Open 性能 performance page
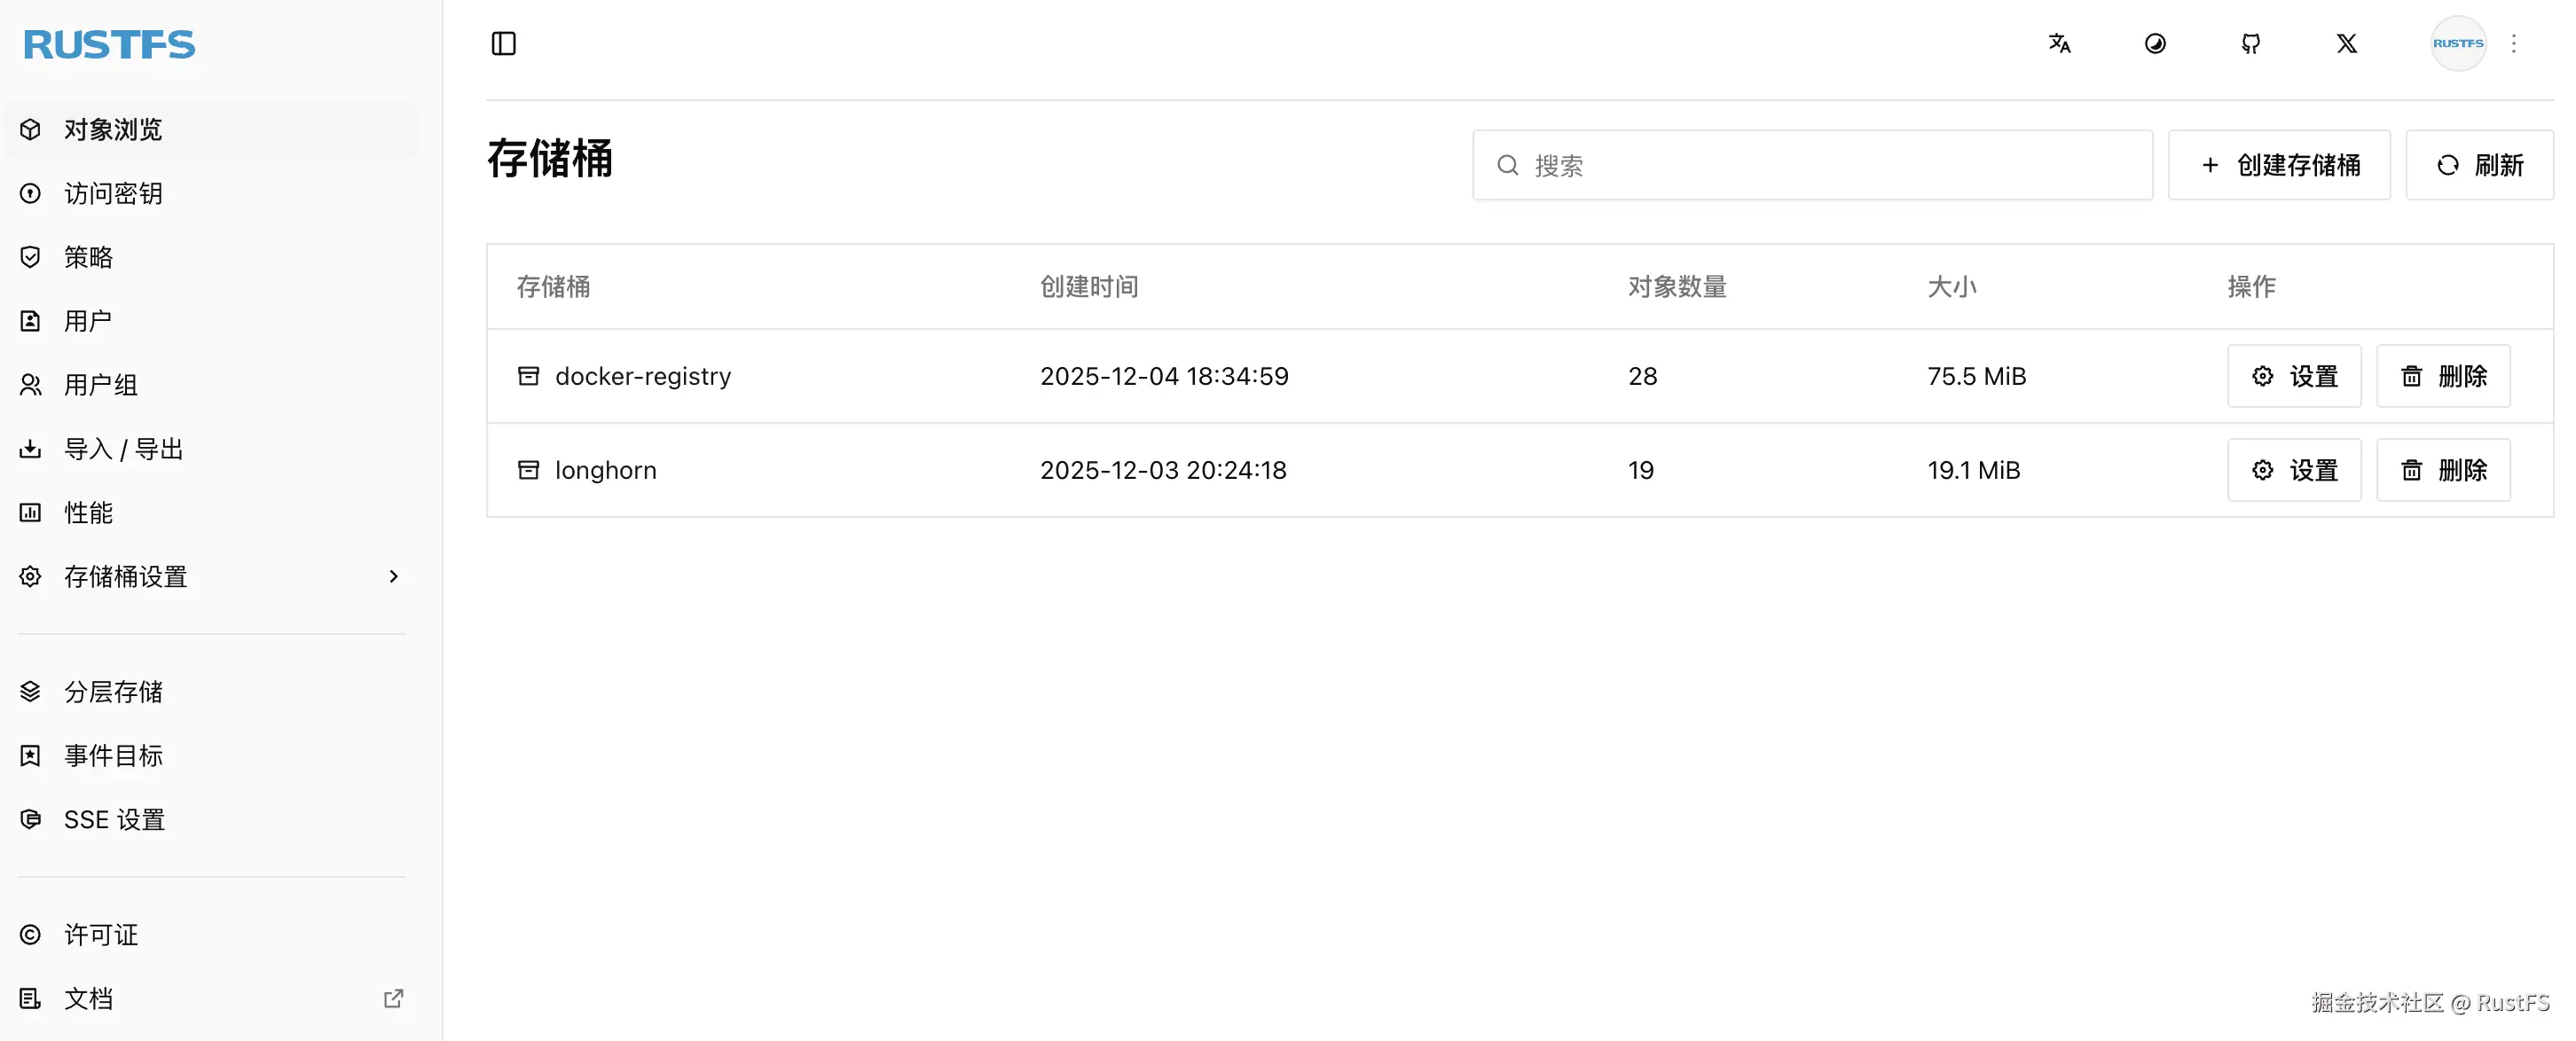The height and width of the screenshot is (1041, 2576). [x=88, y=513]
